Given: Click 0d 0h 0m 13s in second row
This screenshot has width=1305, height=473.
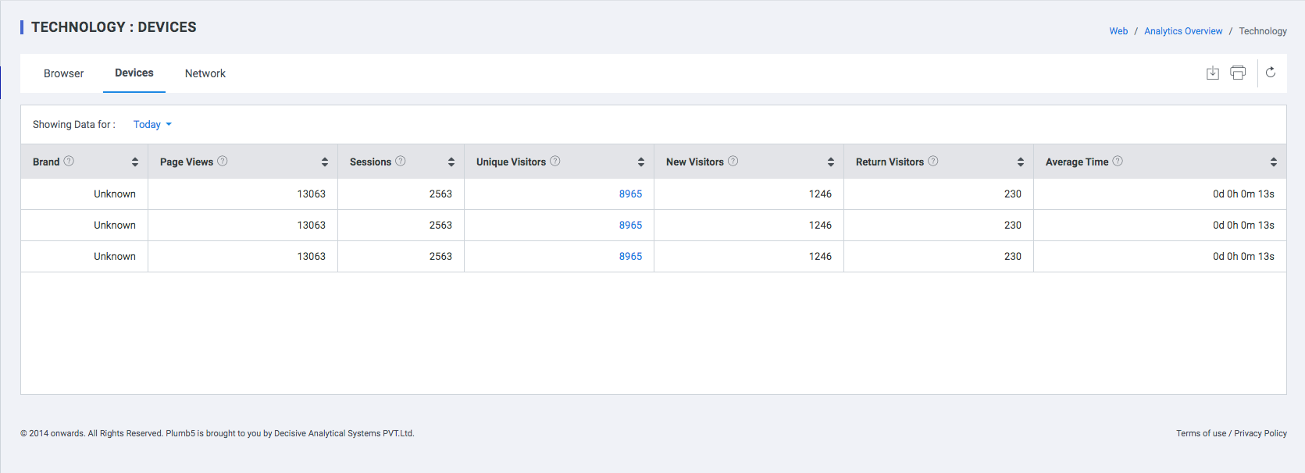Looking at the screenshot, I should click(1243, 225).
